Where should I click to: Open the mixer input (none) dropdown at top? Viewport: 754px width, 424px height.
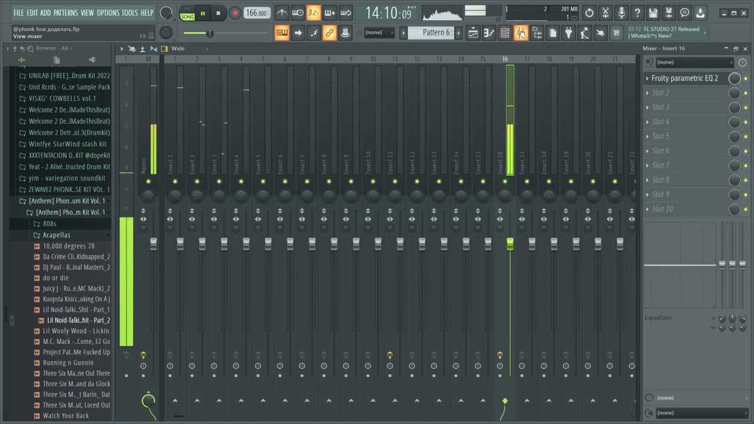tap(694, 62)
